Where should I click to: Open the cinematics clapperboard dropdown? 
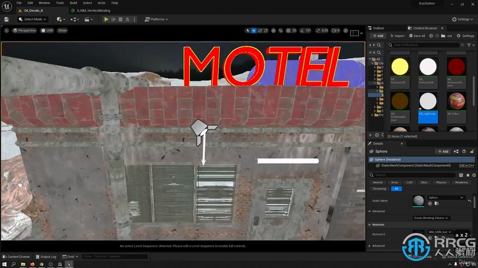pos(88,19)
